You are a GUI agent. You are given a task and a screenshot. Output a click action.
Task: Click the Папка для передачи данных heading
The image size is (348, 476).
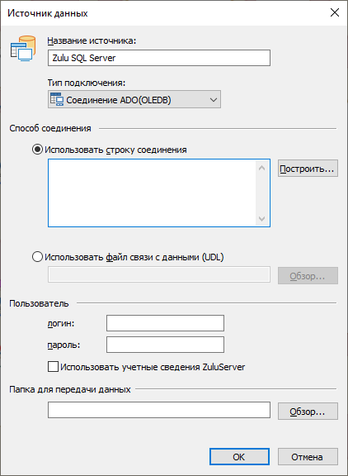pos(70,389)
